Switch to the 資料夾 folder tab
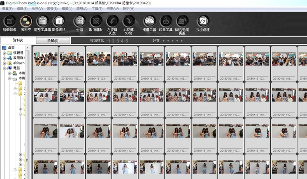This screenshot has height=179, width=307. tap(18, 40)
